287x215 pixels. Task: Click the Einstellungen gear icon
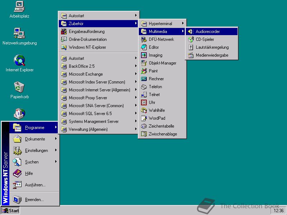pyautogui.click(x=17, y=150)
